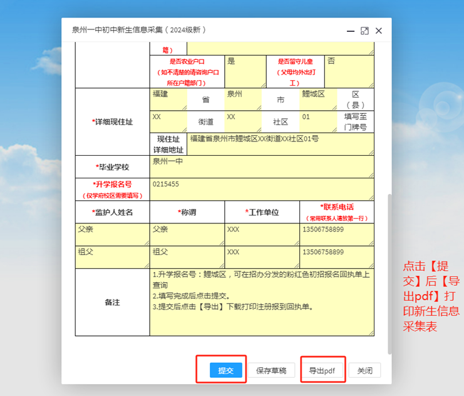Click the 升学报名号 field containing 0215455
The width and height of the screenshot is (464, 396).
coord(261,189)
